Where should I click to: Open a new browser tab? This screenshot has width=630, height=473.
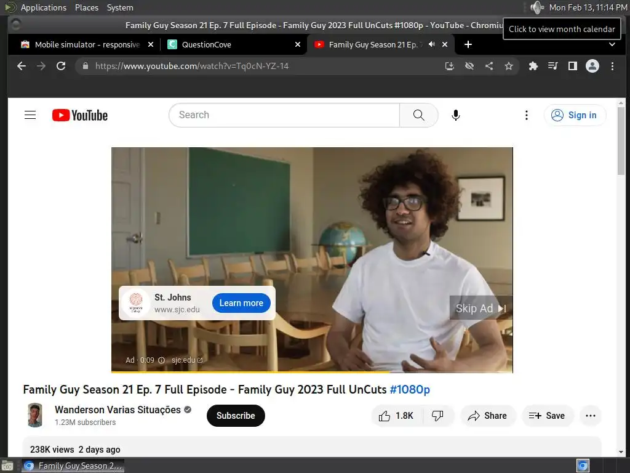tap(468, 44)
